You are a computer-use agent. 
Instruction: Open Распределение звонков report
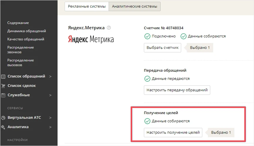point(21,50)
